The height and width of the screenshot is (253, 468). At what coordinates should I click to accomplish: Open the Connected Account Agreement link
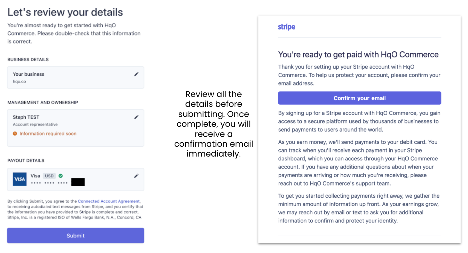click(x=109, y=201)
